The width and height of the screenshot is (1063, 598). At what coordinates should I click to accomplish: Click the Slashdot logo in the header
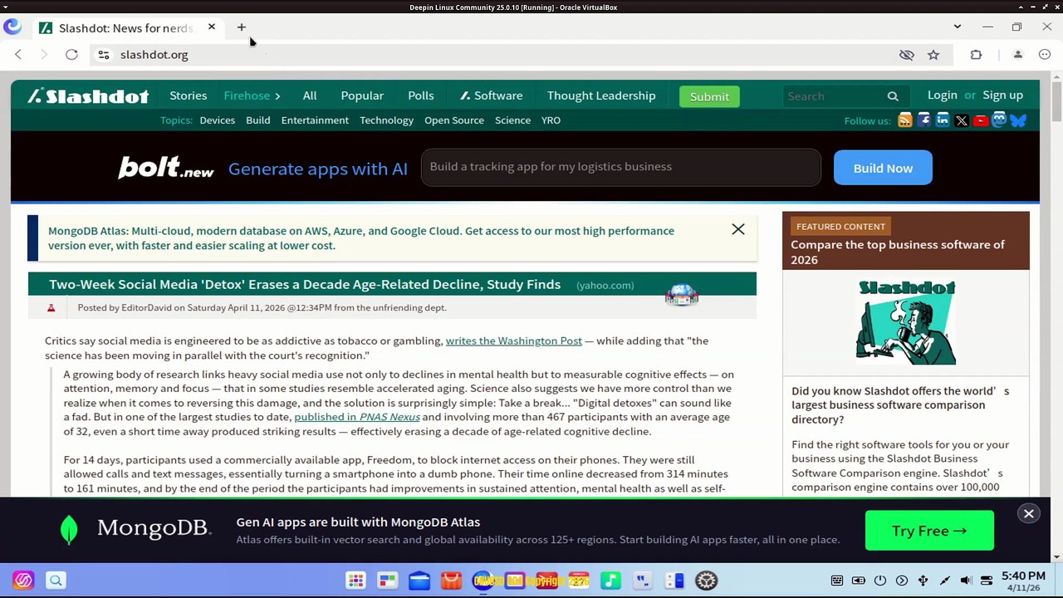click(x=88, y=96)
